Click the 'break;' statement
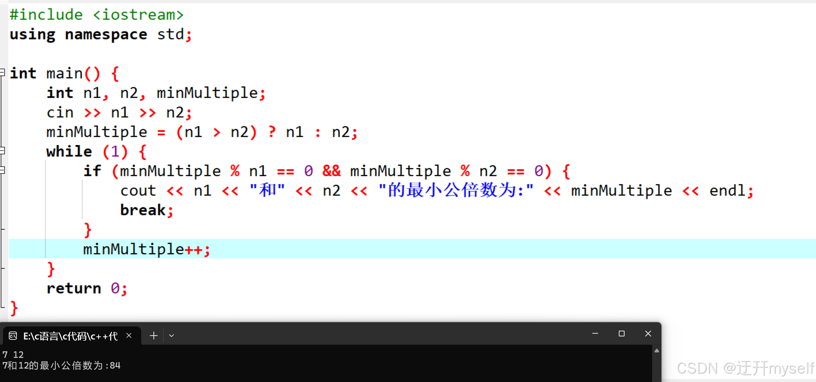Image resolution: width=816 pixels, height=382 pixels. point(147,210)
